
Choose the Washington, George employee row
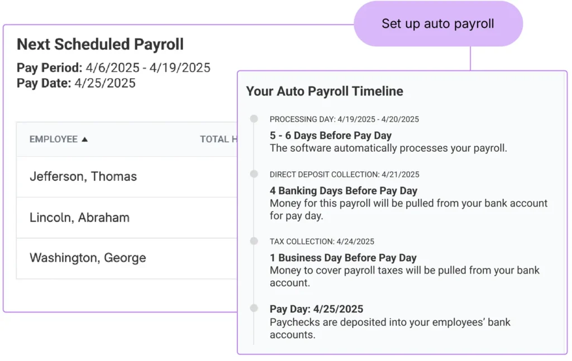pyautogui.click(x=88, y=258)
